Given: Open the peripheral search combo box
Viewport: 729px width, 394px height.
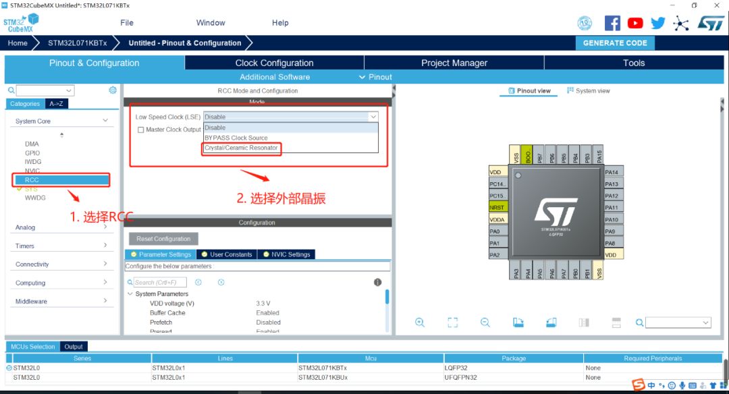Looking at the screenshot, I should (45, 90).
